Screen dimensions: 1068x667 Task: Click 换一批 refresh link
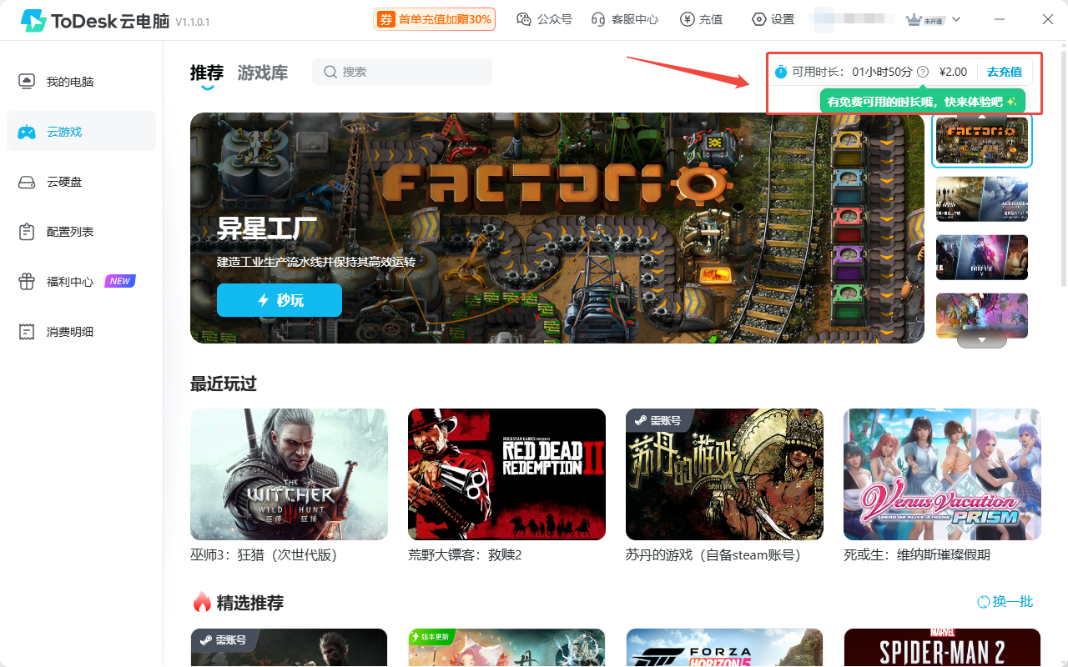pyautogui.click(x=1005, y=601)
